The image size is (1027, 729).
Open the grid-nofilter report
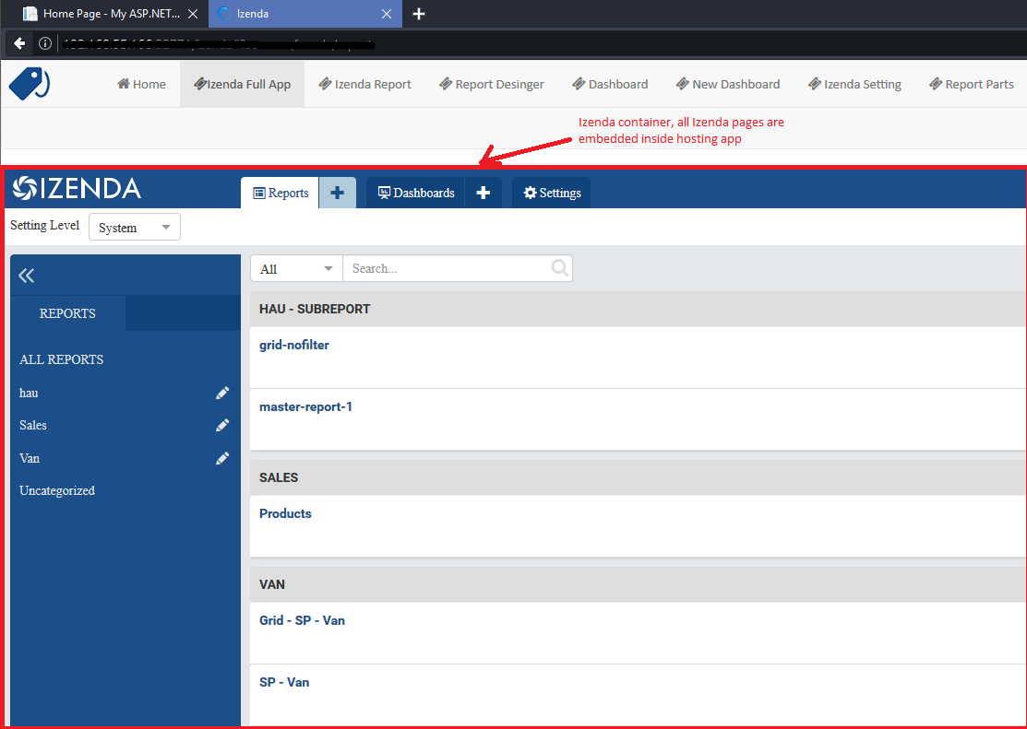(x=294, y=345)
